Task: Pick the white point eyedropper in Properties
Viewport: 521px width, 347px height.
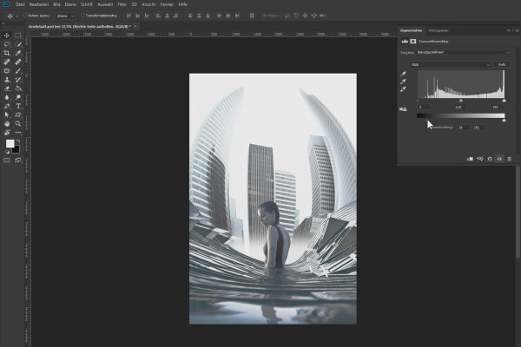Action: 403,89
